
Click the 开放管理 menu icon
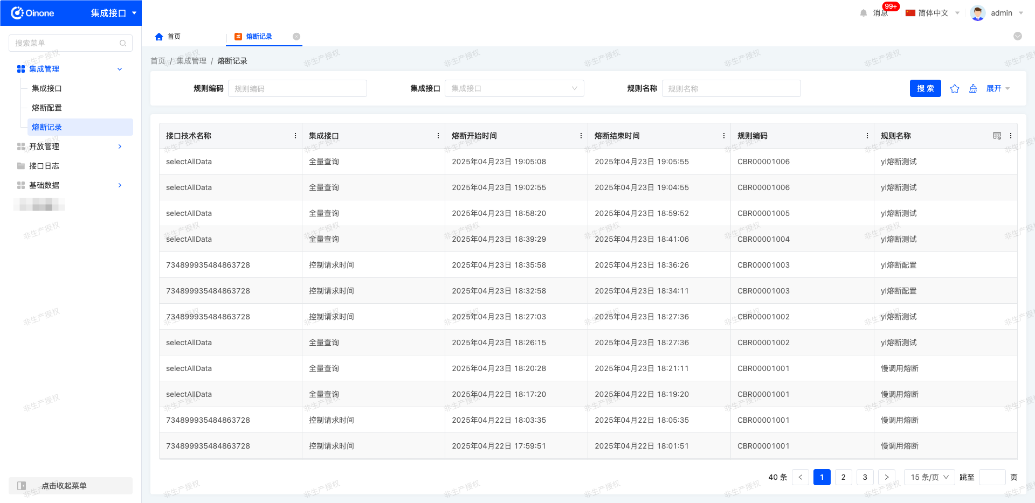pyautogui.click(x=21, y=146)
